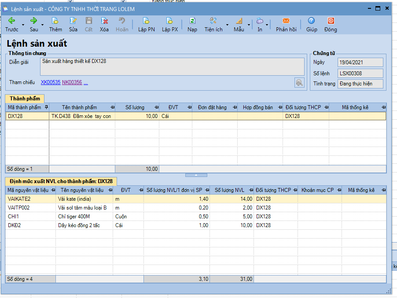
Task: Click the Ngày date field
Action: tap(360, 62)
